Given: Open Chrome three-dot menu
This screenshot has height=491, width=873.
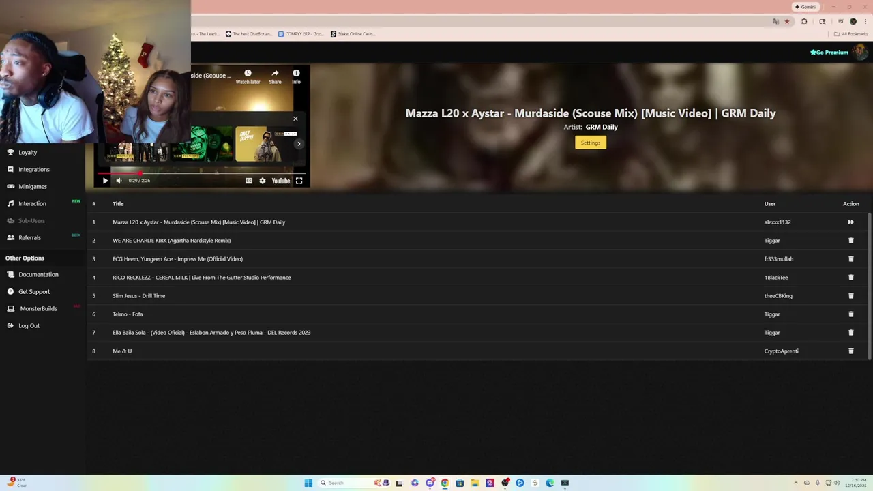Looking at the screenshot, I should point(865,21).
